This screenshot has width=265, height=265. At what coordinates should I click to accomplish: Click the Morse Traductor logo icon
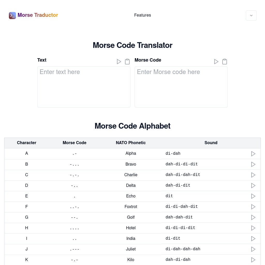tap(12, 16)
